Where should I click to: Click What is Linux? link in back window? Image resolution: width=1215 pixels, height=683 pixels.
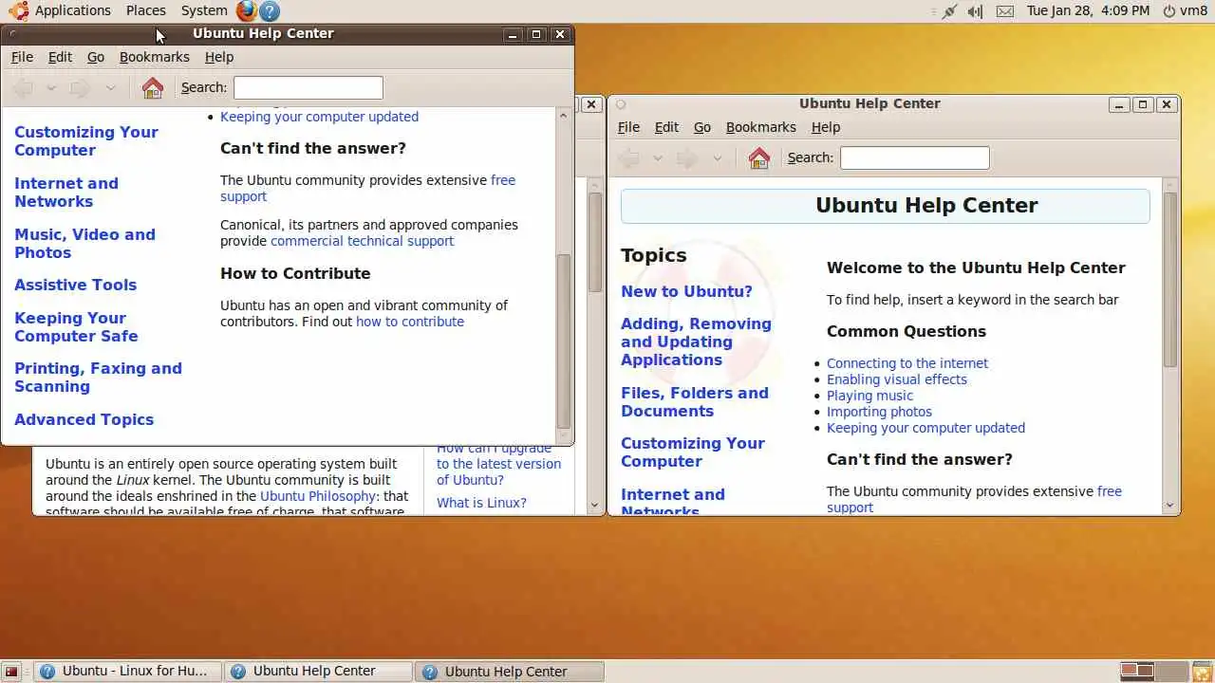(481, 503)
